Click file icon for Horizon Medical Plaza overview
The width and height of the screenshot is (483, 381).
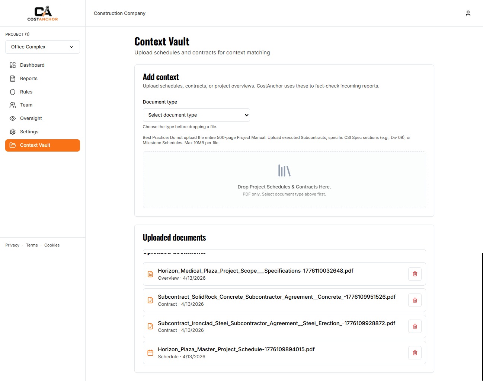click(x=150, y=274)
